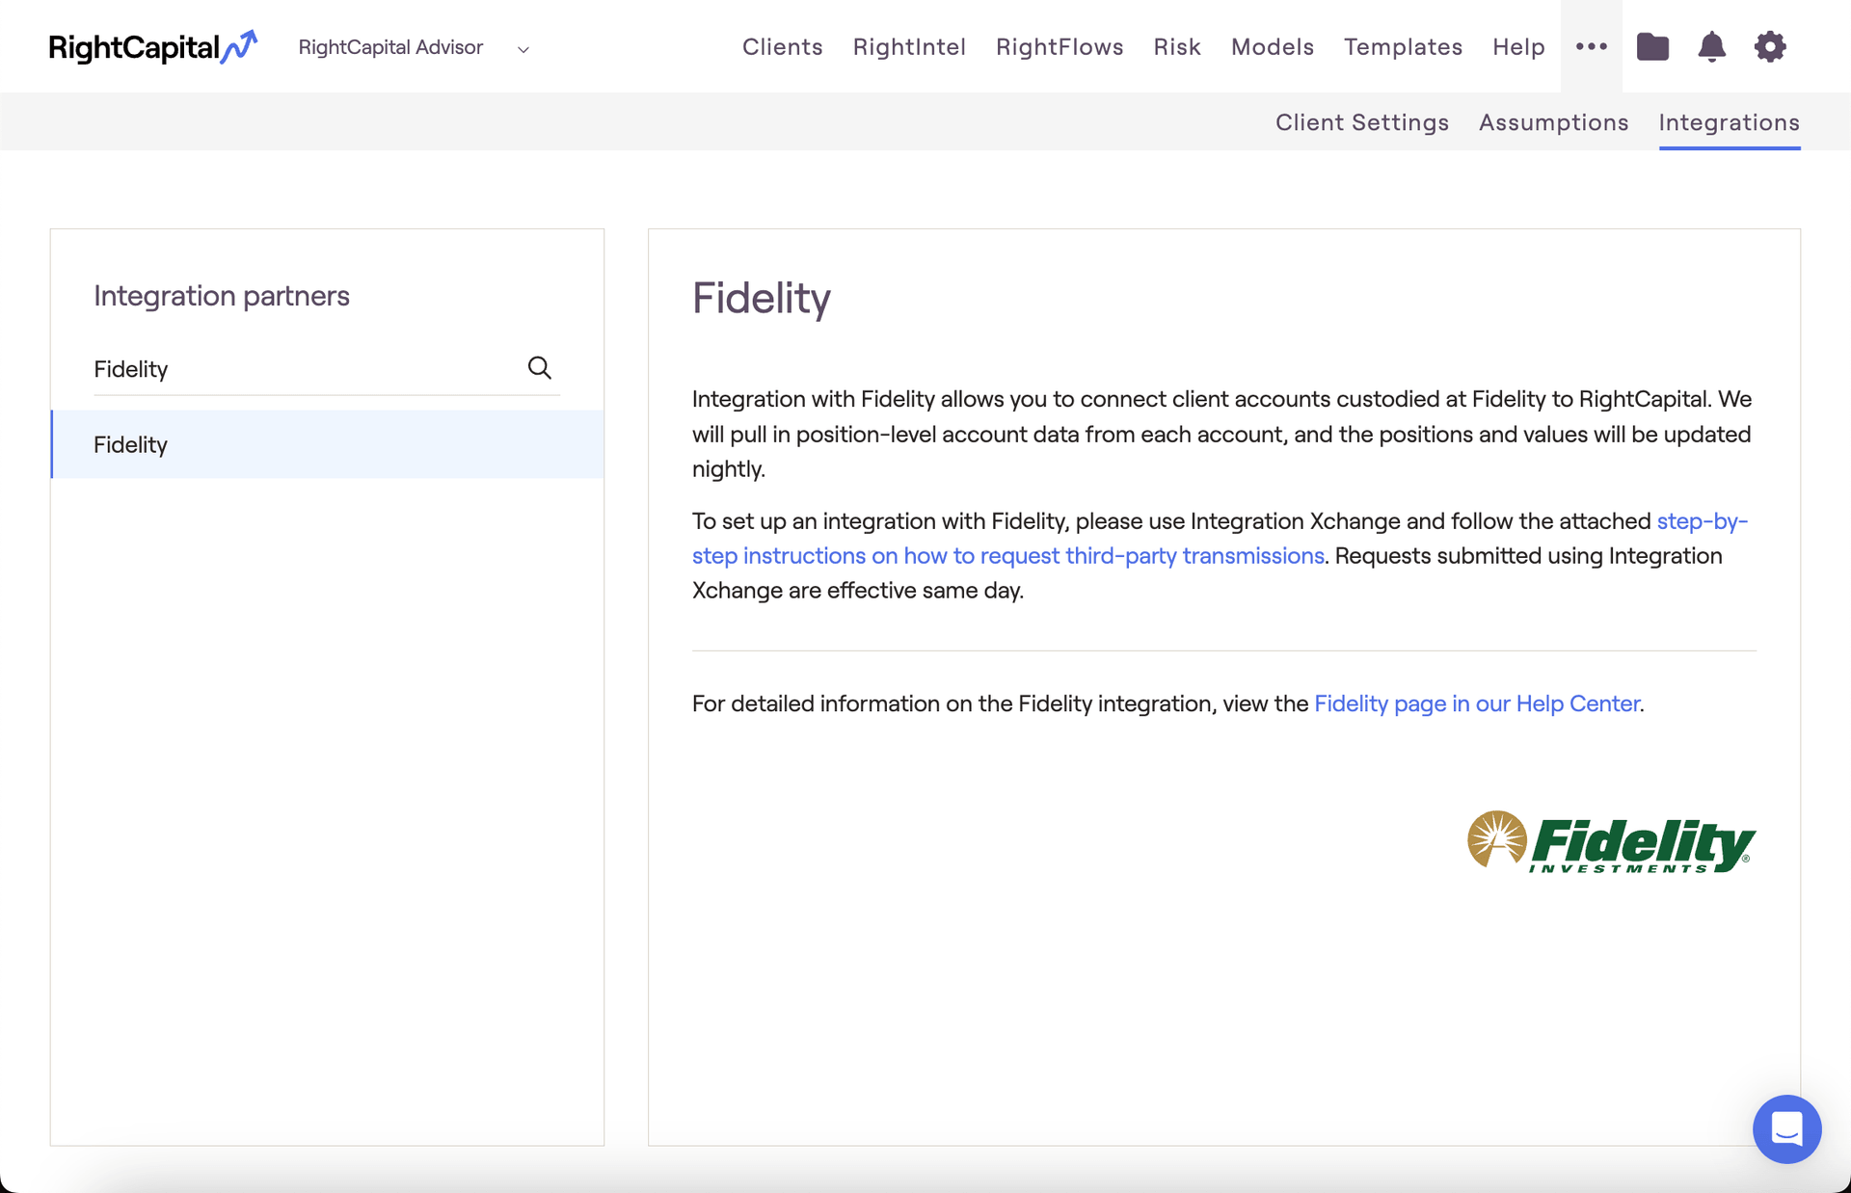Open the Models menu

pos(1273,46)
